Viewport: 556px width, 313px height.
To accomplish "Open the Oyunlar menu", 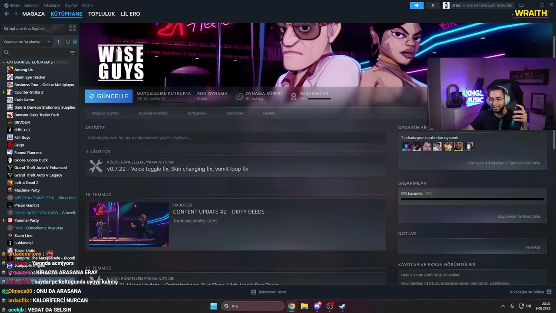I will tap(71, 5).
